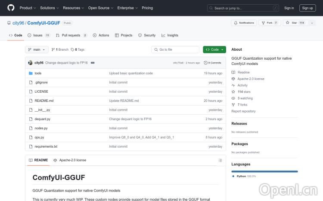323x201 pixels.
Task: Expand the green Code dropdown
Action: point(214,50)
